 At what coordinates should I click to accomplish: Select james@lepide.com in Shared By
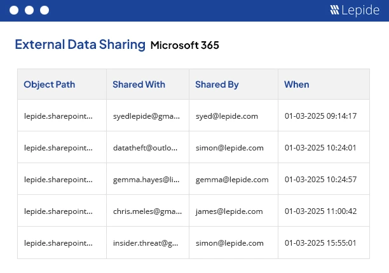229,211
